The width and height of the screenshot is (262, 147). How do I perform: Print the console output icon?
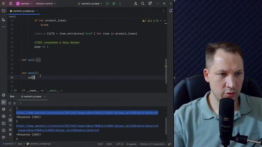point(10,129)
